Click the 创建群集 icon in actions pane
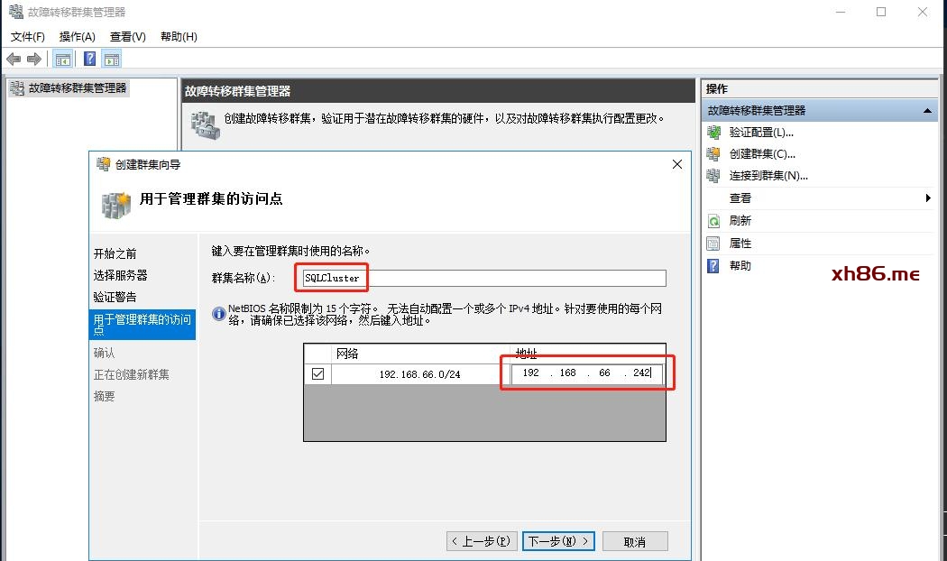947x561 pixels. coord(713,153)
